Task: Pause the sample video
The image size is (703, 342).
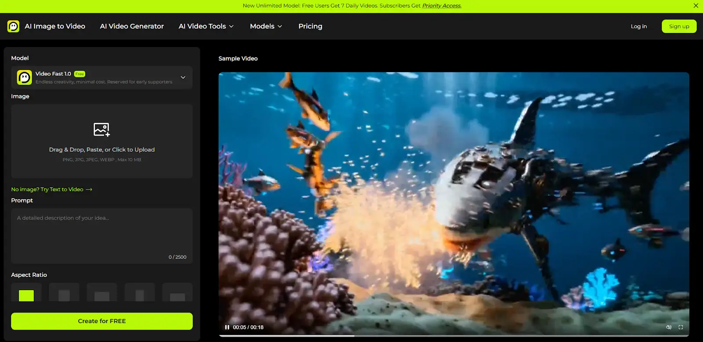Action: (227, 327)
